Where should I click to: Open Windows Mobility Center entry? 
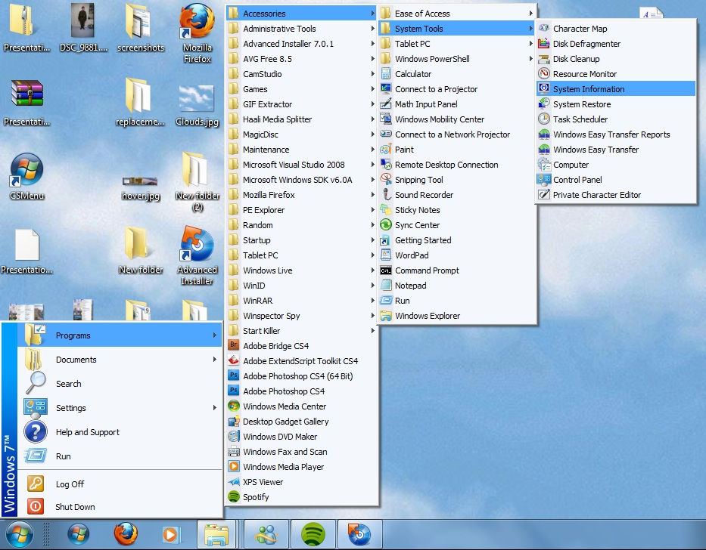click(457, 119)
